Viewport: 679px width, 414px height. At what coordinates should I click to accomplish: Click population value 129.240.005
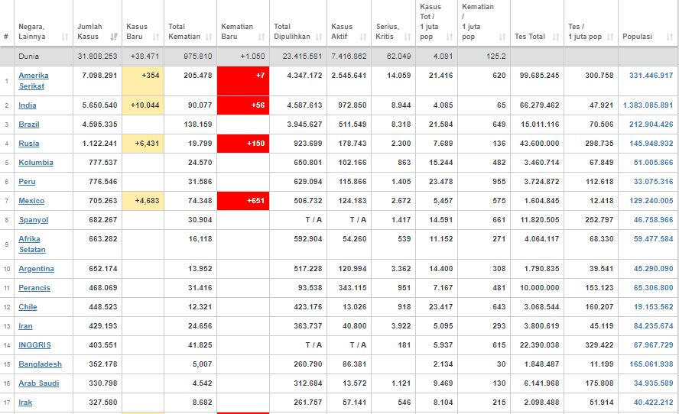pos(651,200)
